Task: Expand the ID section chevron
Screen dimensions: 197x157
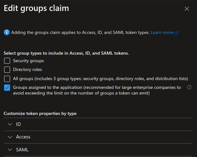Action: tap(10, 124)
